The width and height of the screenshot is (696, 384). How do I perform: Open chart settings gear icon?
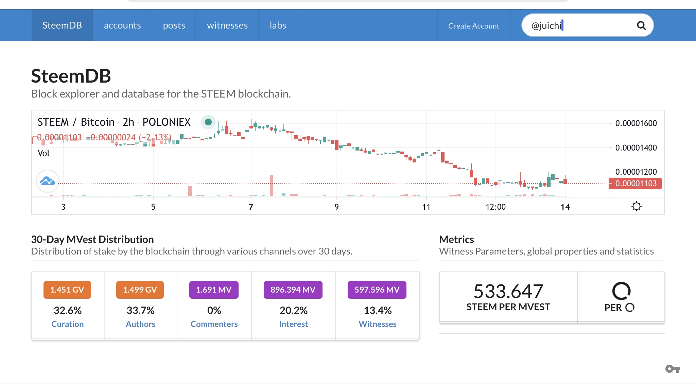click(x=636, y=206)
